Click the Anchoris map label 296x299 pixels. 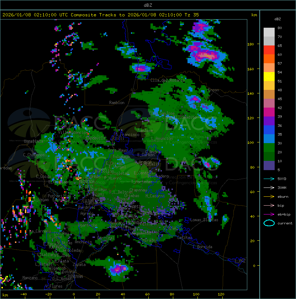coord(83,242)
